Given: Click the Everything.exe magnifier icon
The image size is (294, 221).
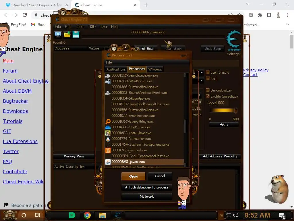Looking at the screenshot, I should click(x=108, y=122).
